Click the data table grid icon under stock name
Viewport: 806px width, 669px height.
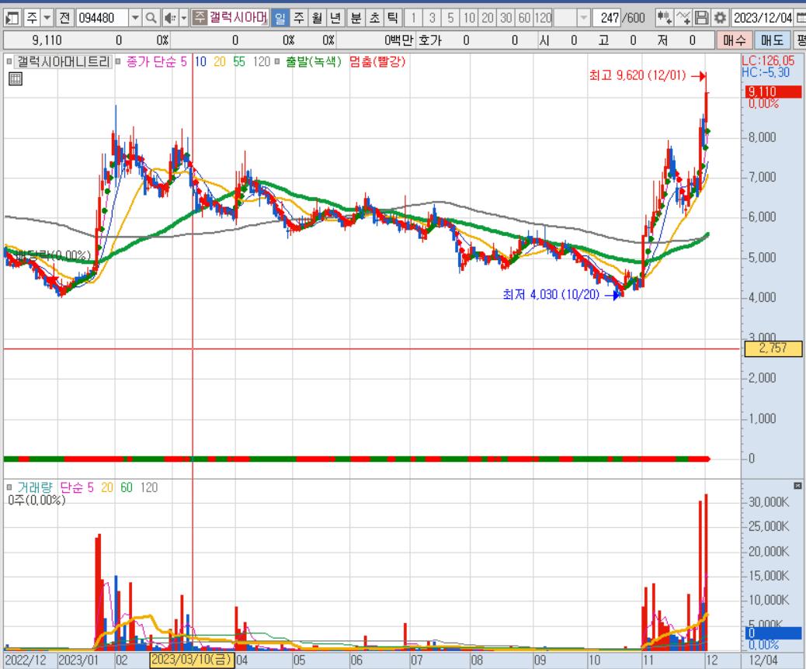tap(16, 78)
